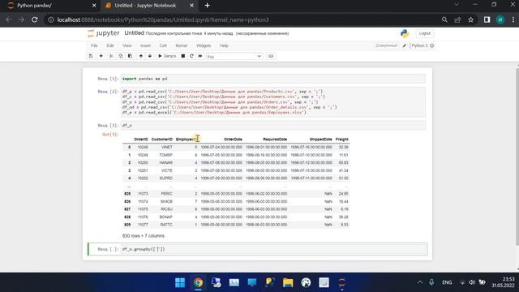Open the Jupyter icon on the taskbar
The image size is (519, 292).
(x=341, y=282)
